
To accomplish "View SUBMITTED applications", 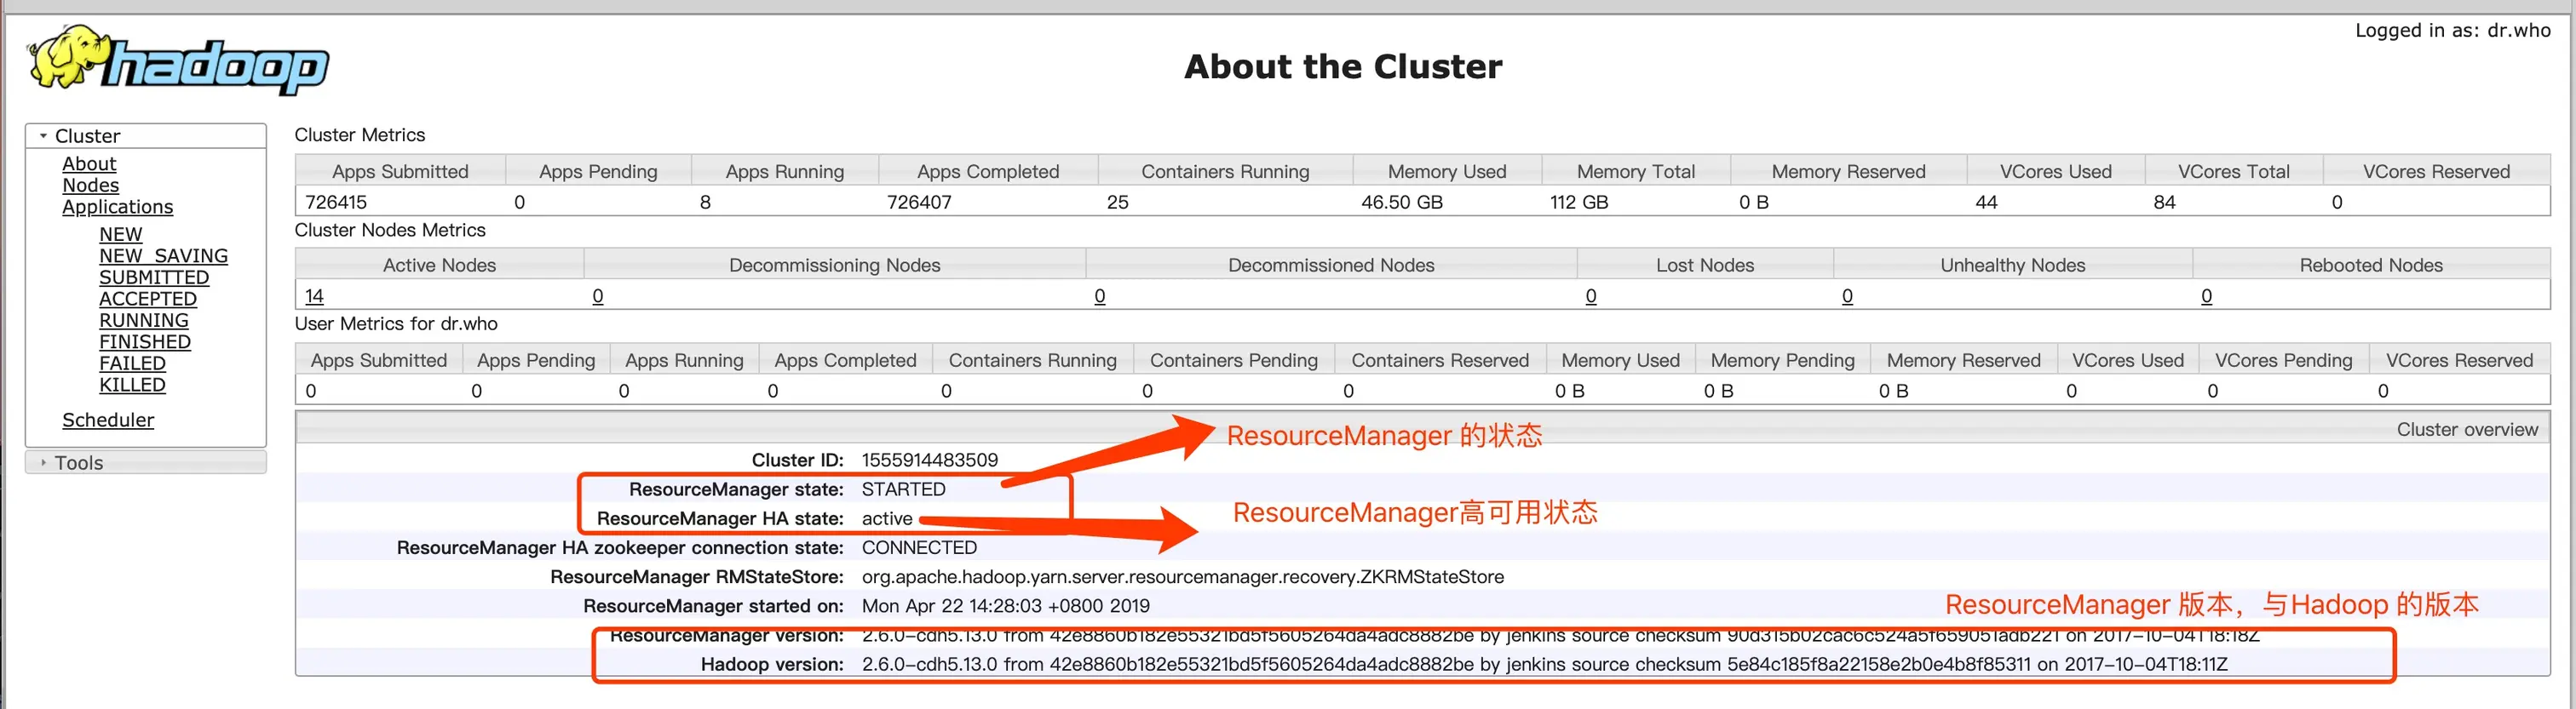I will (x=154, y=277).
